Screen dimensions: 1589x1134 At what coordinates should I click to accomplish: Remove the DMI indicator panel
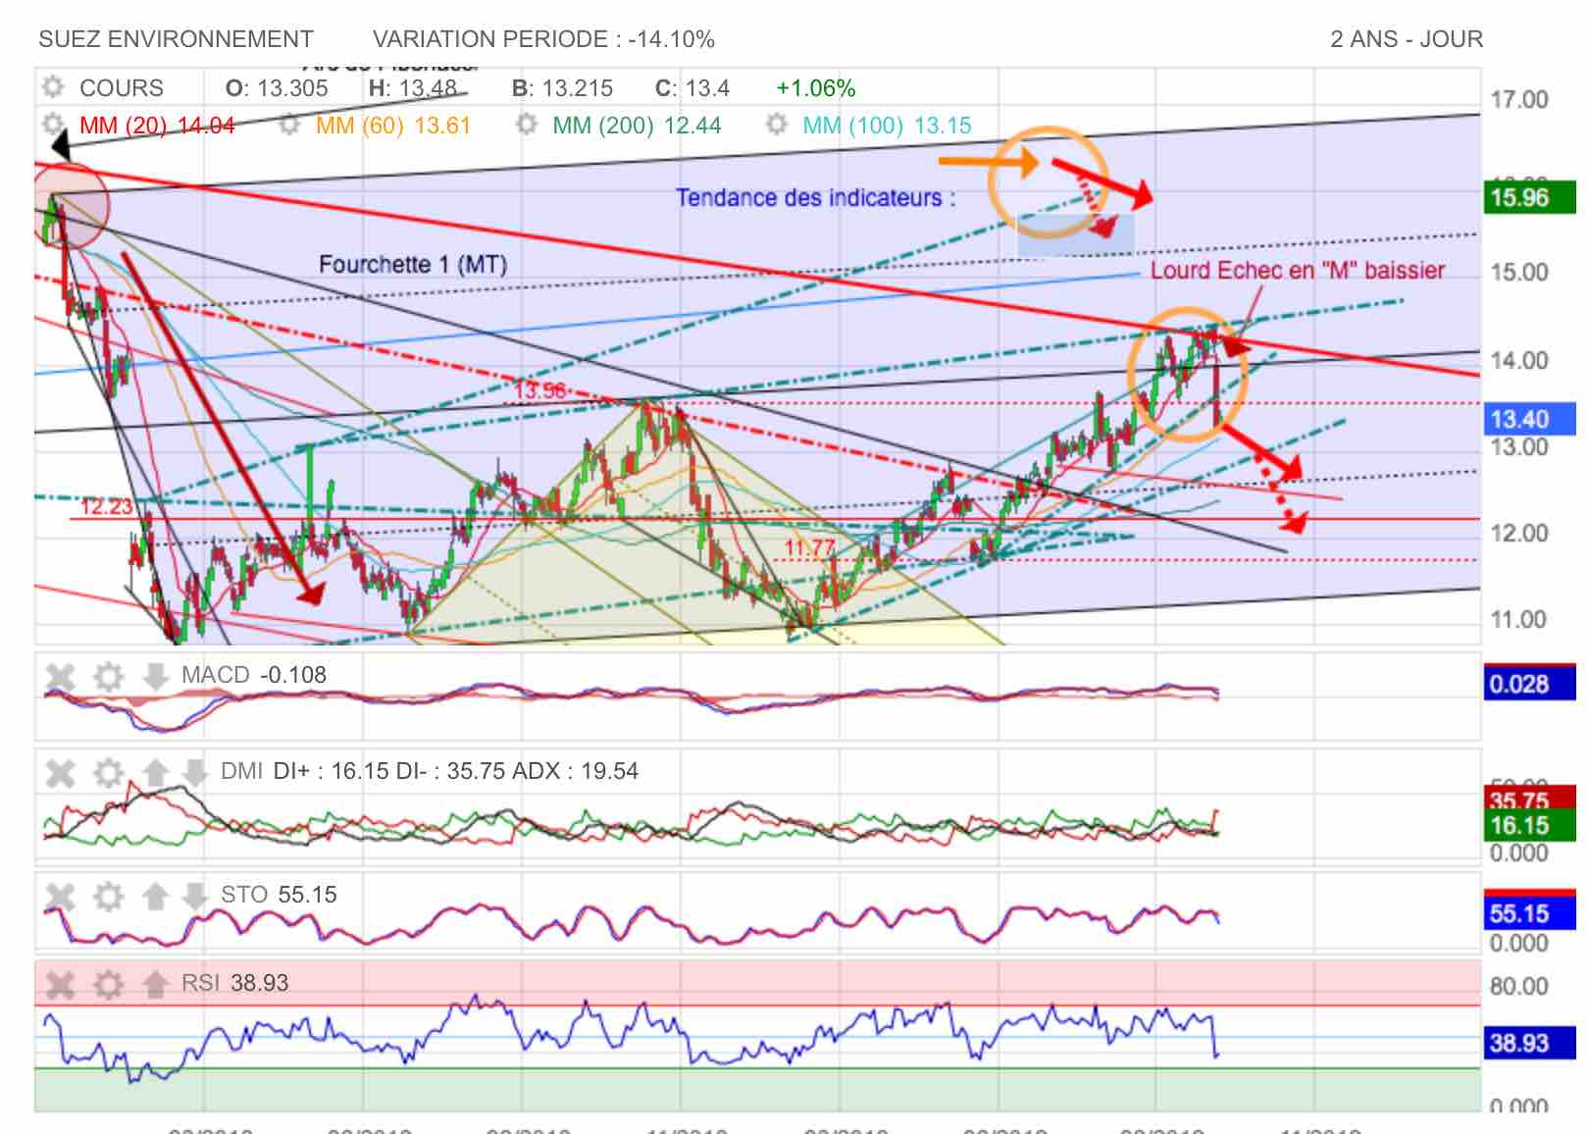pyautogui.click(x=61, y=772)
